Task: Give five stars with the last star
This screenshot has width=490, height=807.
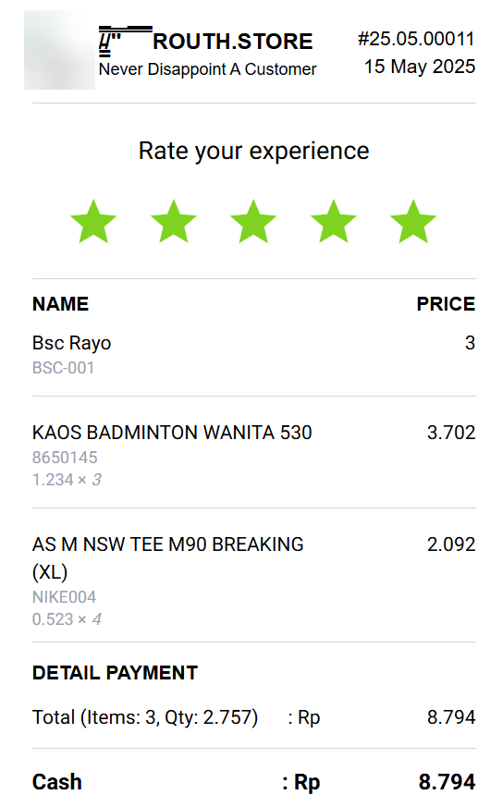Action: (x=413, y=222)
